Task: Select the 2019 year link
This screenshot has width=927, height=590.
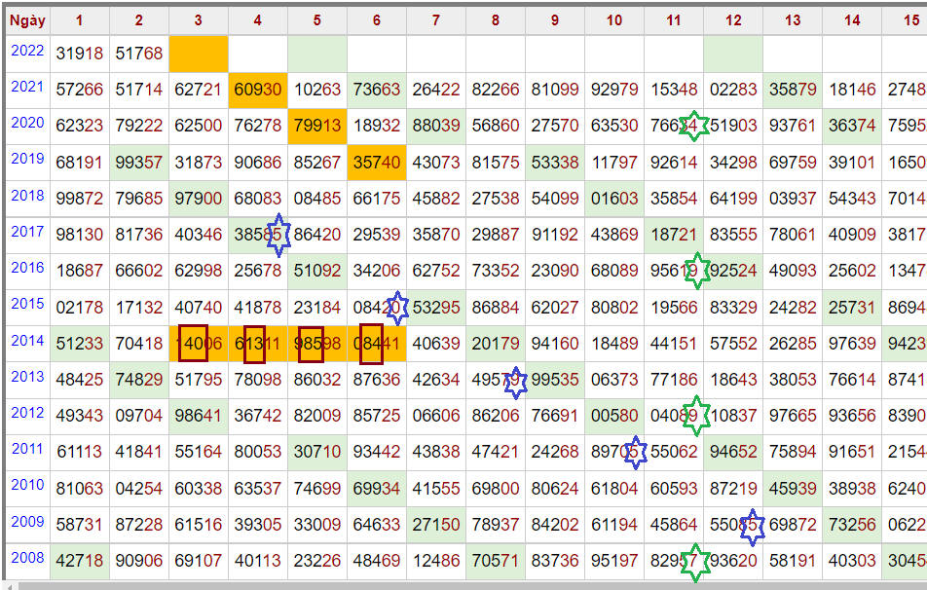Action: pos(27,159)
